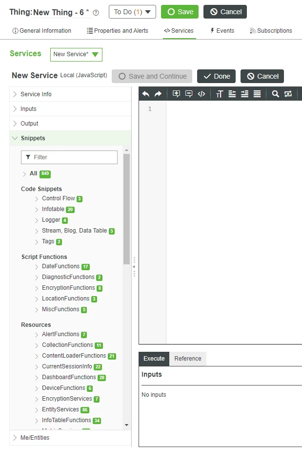The image size is (302, 450).
Task: Click the comment block icon
Action: (x=176, y=94)
